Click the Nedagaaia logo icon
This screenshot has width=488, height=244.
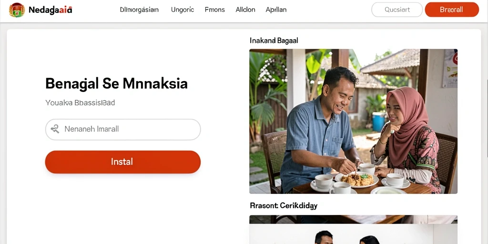pyautogui.click(x=17, y=10)
